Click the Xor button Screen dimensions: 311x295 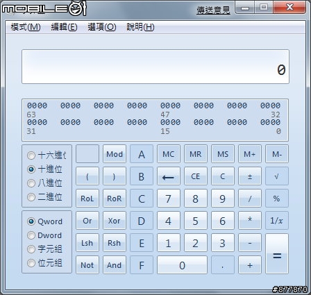(x=115, y=221)
